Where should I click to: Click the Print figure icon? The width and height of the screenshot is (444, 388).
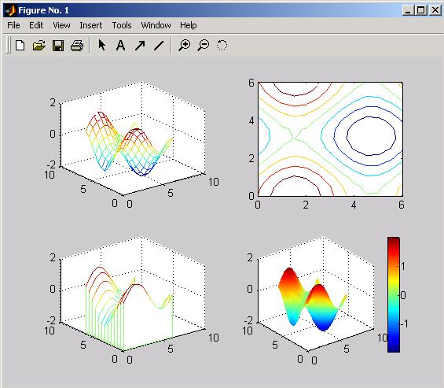[77, 46]
